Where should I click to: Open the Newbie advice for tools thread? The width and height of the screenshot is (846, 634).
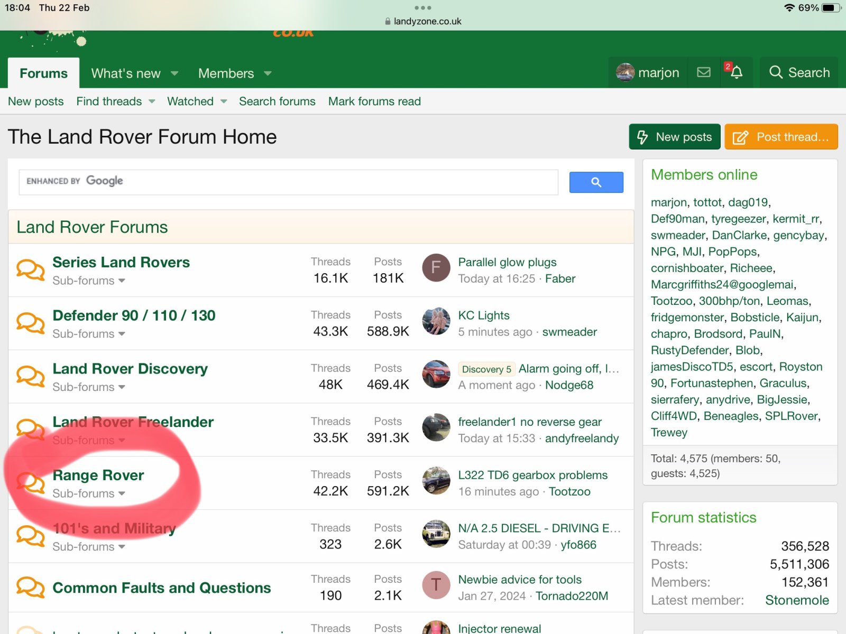[x=520, y=580]
